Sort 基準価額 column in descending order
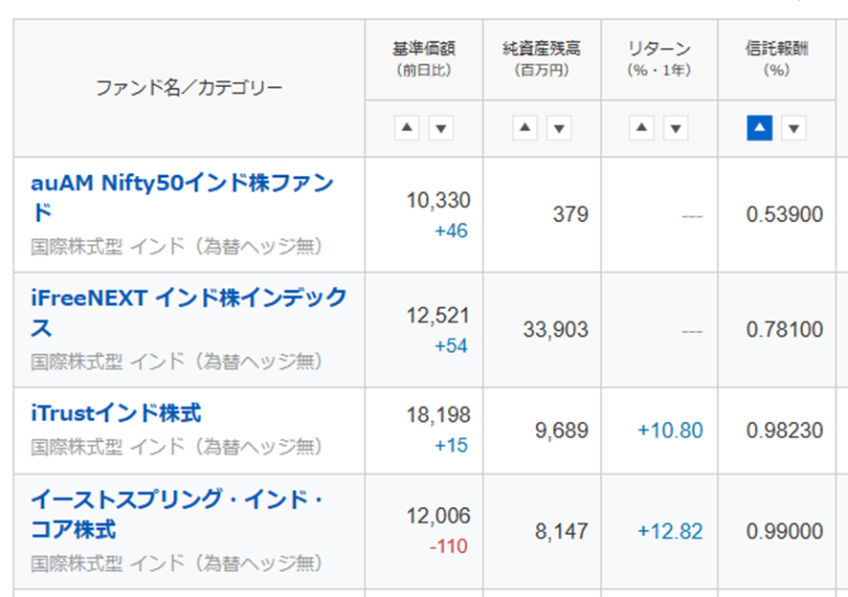The image size is (848, 597). pos(440,127)
